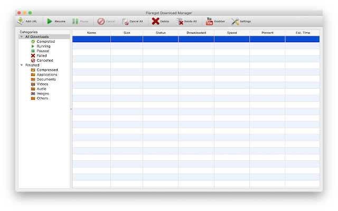Sort by the Name column header
338x211 pixels.
pyautogui.click(x=91, y=33)
